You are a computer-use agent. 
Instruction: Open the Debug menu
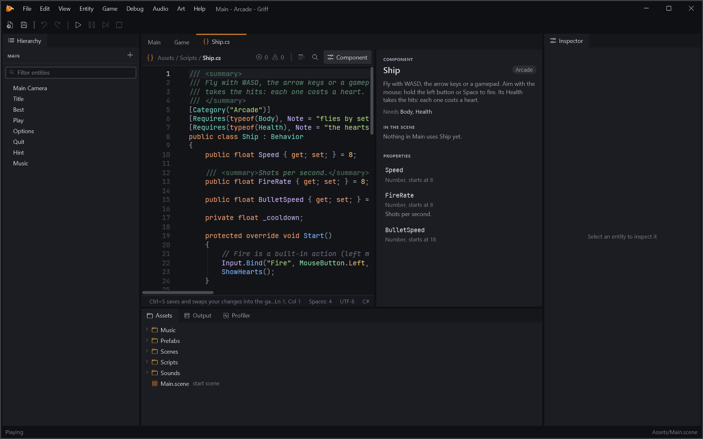(x=135, y=9)
